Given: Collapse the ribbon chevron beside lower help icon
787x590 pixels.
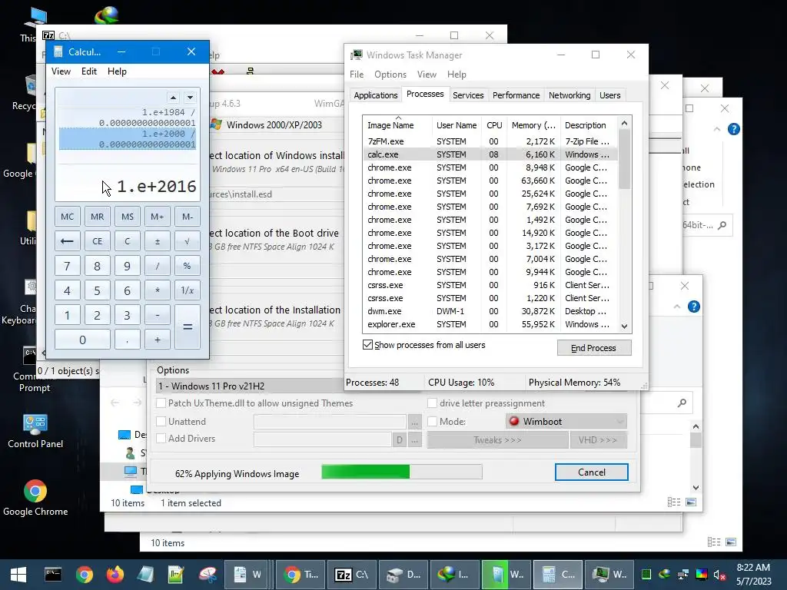Looking at the screenshot, I should [677, 307].
